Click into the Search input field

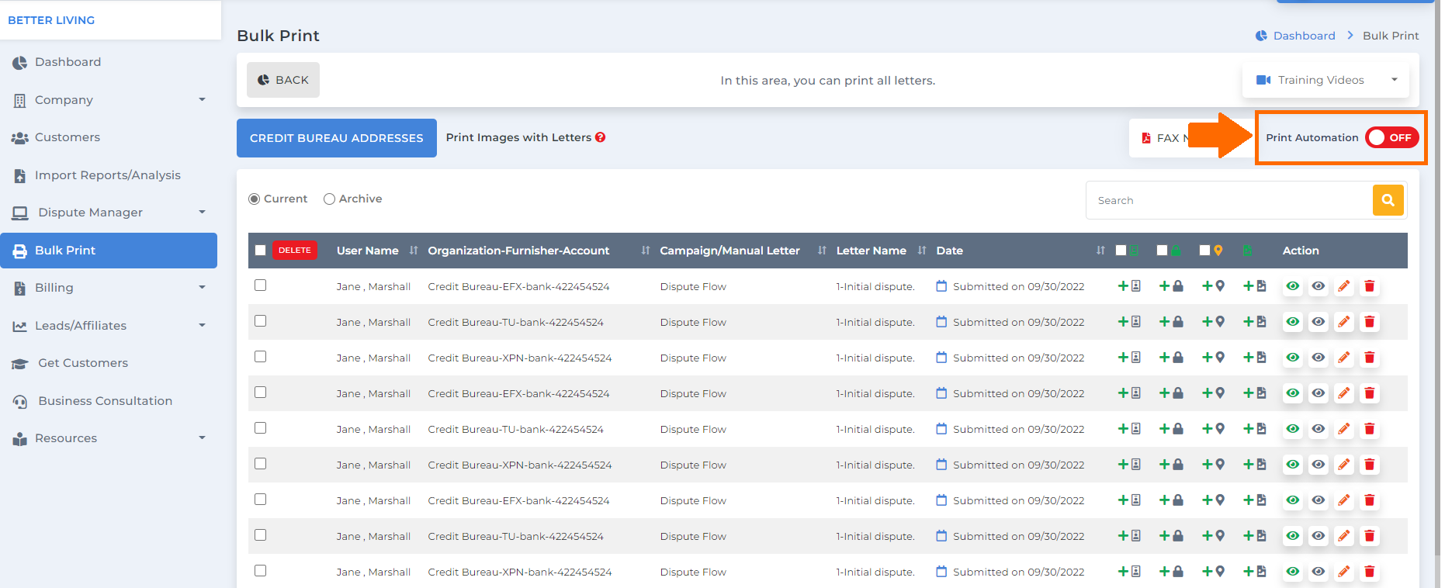click(1229, 200)
